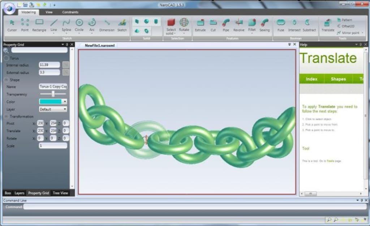Click the button beside External radius
Image resolution: width=370 pixels, height=226 pixels.
pos(66,72)
